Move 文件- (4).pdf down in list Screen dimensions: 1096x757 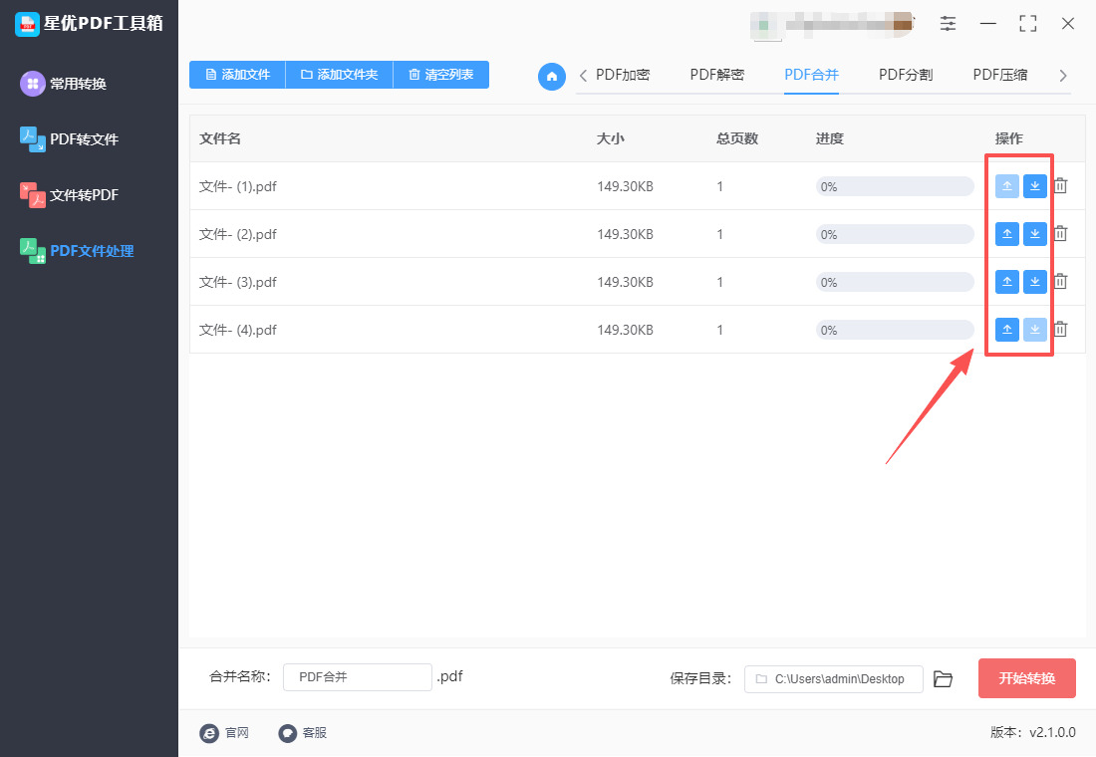[1034, 330]
